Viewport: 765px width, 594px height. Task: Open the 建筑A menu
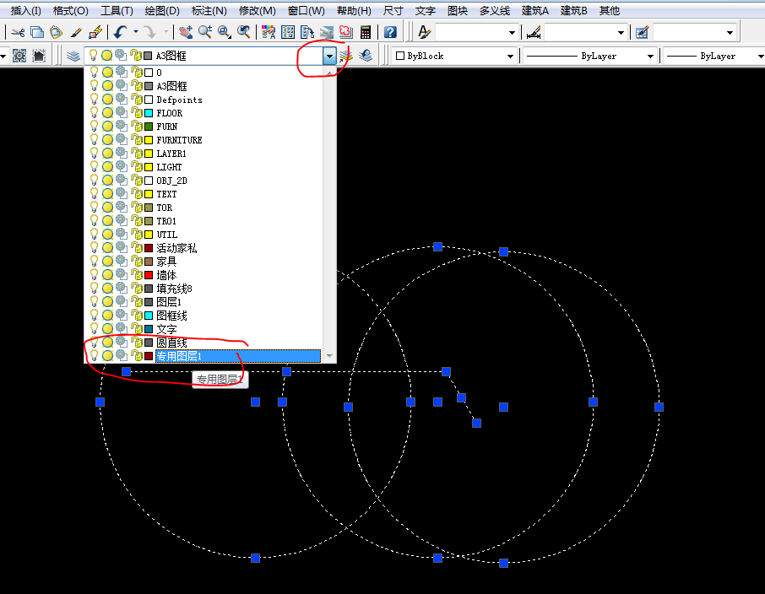tap(534, 11)
